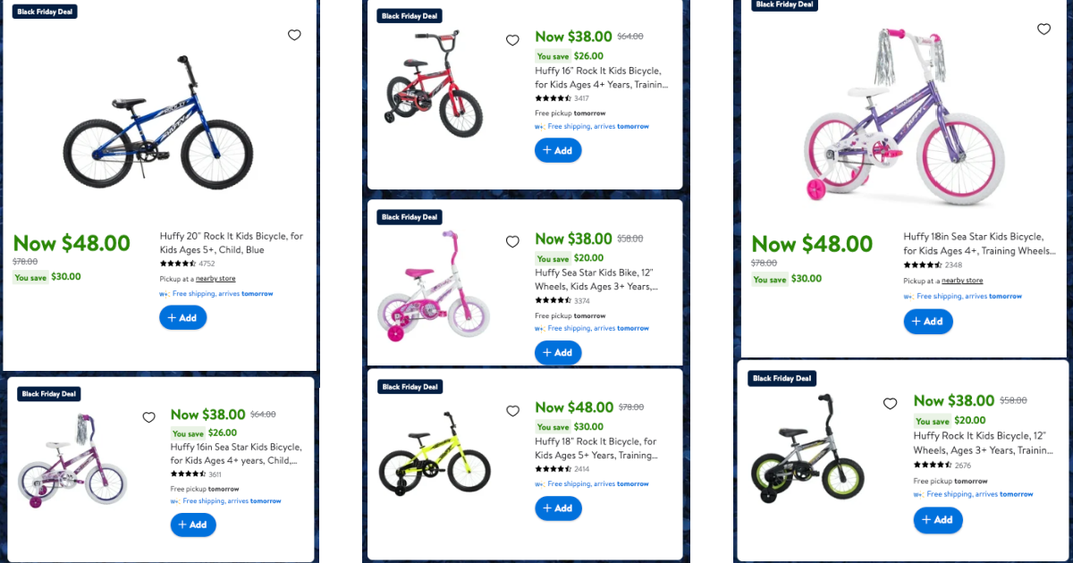1073x563 pixels.
Task: Add red Huffy 16" Rock It to cart
Action: (558, 150)
